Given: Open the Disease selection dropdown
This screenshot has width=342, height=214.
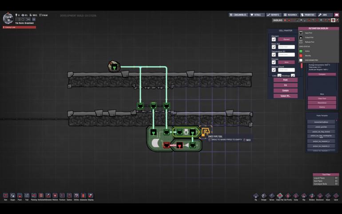Looking at the screenshot, I should (286, 62).
